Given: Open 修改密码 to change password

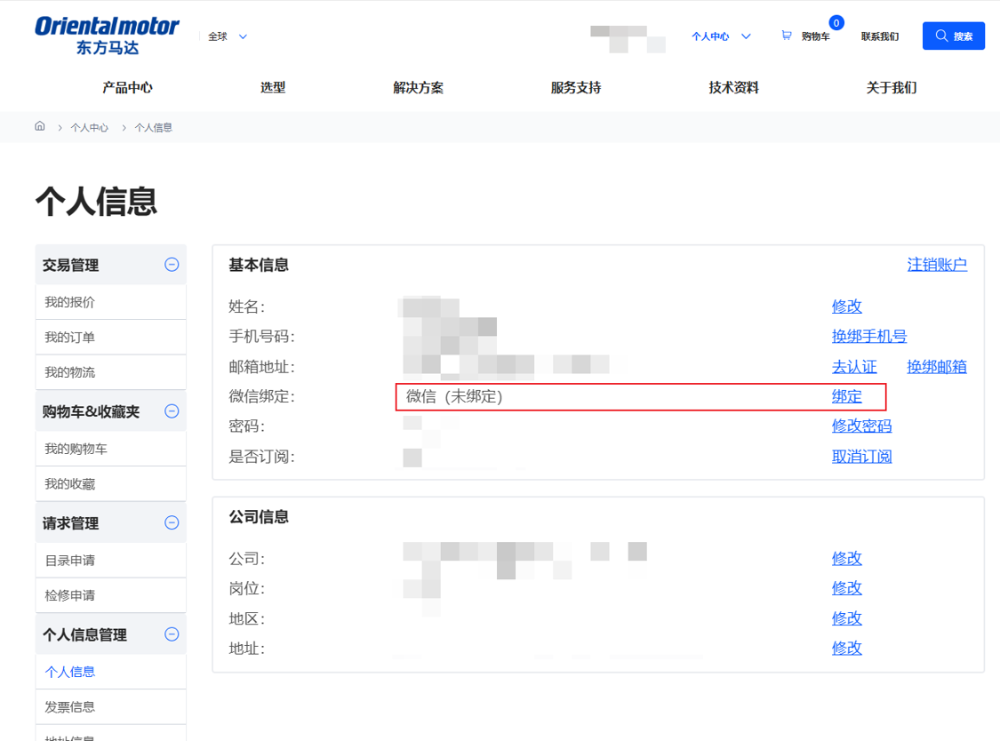Looking at the screenshot, I should click(x=861, y=426).
